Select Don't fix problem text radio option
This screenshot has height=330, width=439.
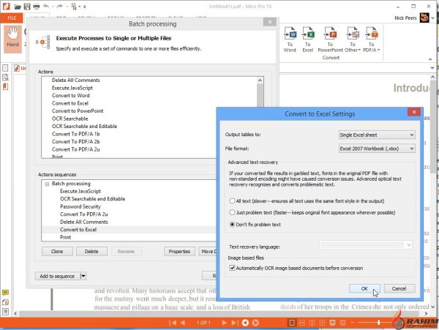point(232,224)
